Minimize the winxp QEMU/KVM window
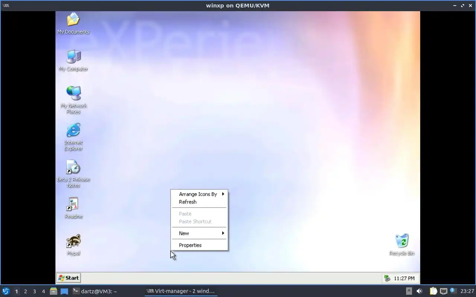476x297 pixels. pos(455,6)
